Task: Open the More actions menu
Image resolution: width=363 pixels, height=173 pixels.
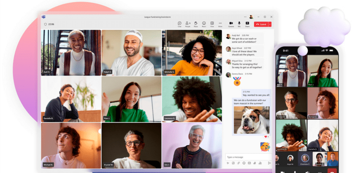Action: (220, 24)
